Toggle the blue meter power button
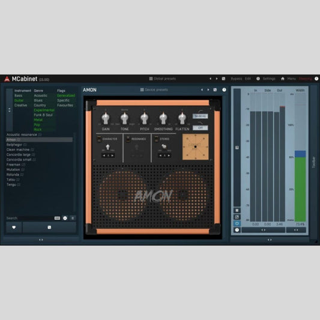This screenshot has width=320, height=320. coord(237,223)
